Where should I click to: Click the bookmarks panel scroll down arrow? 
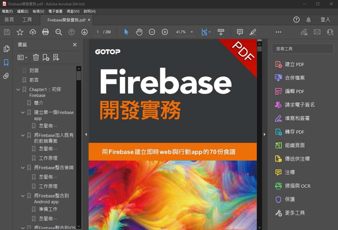tap(79, 226)
